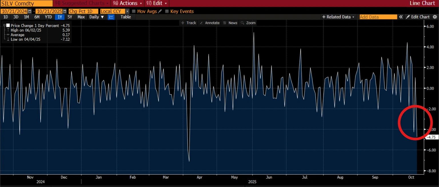Switch to Table view
439x187 pixels.
(x=125, y=17)
